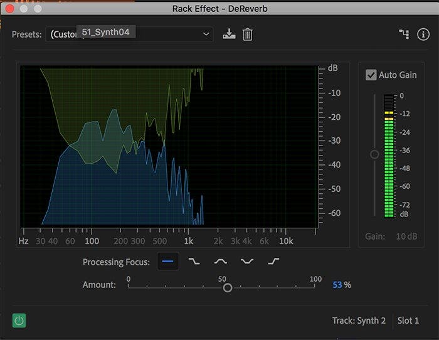Choose the high-frequency Processing Focus shape
Screen dimensions: 439x340
tap(273, 262)
